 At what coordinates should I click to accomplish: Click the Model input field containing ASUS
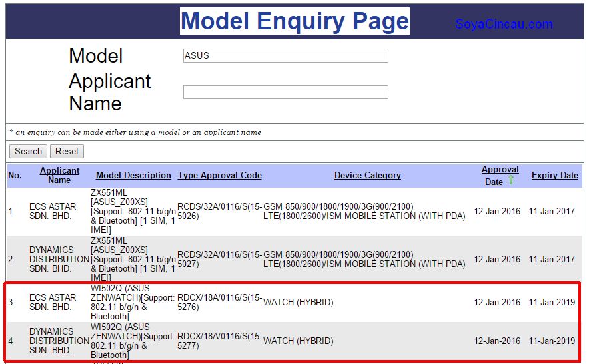(285, 56)
